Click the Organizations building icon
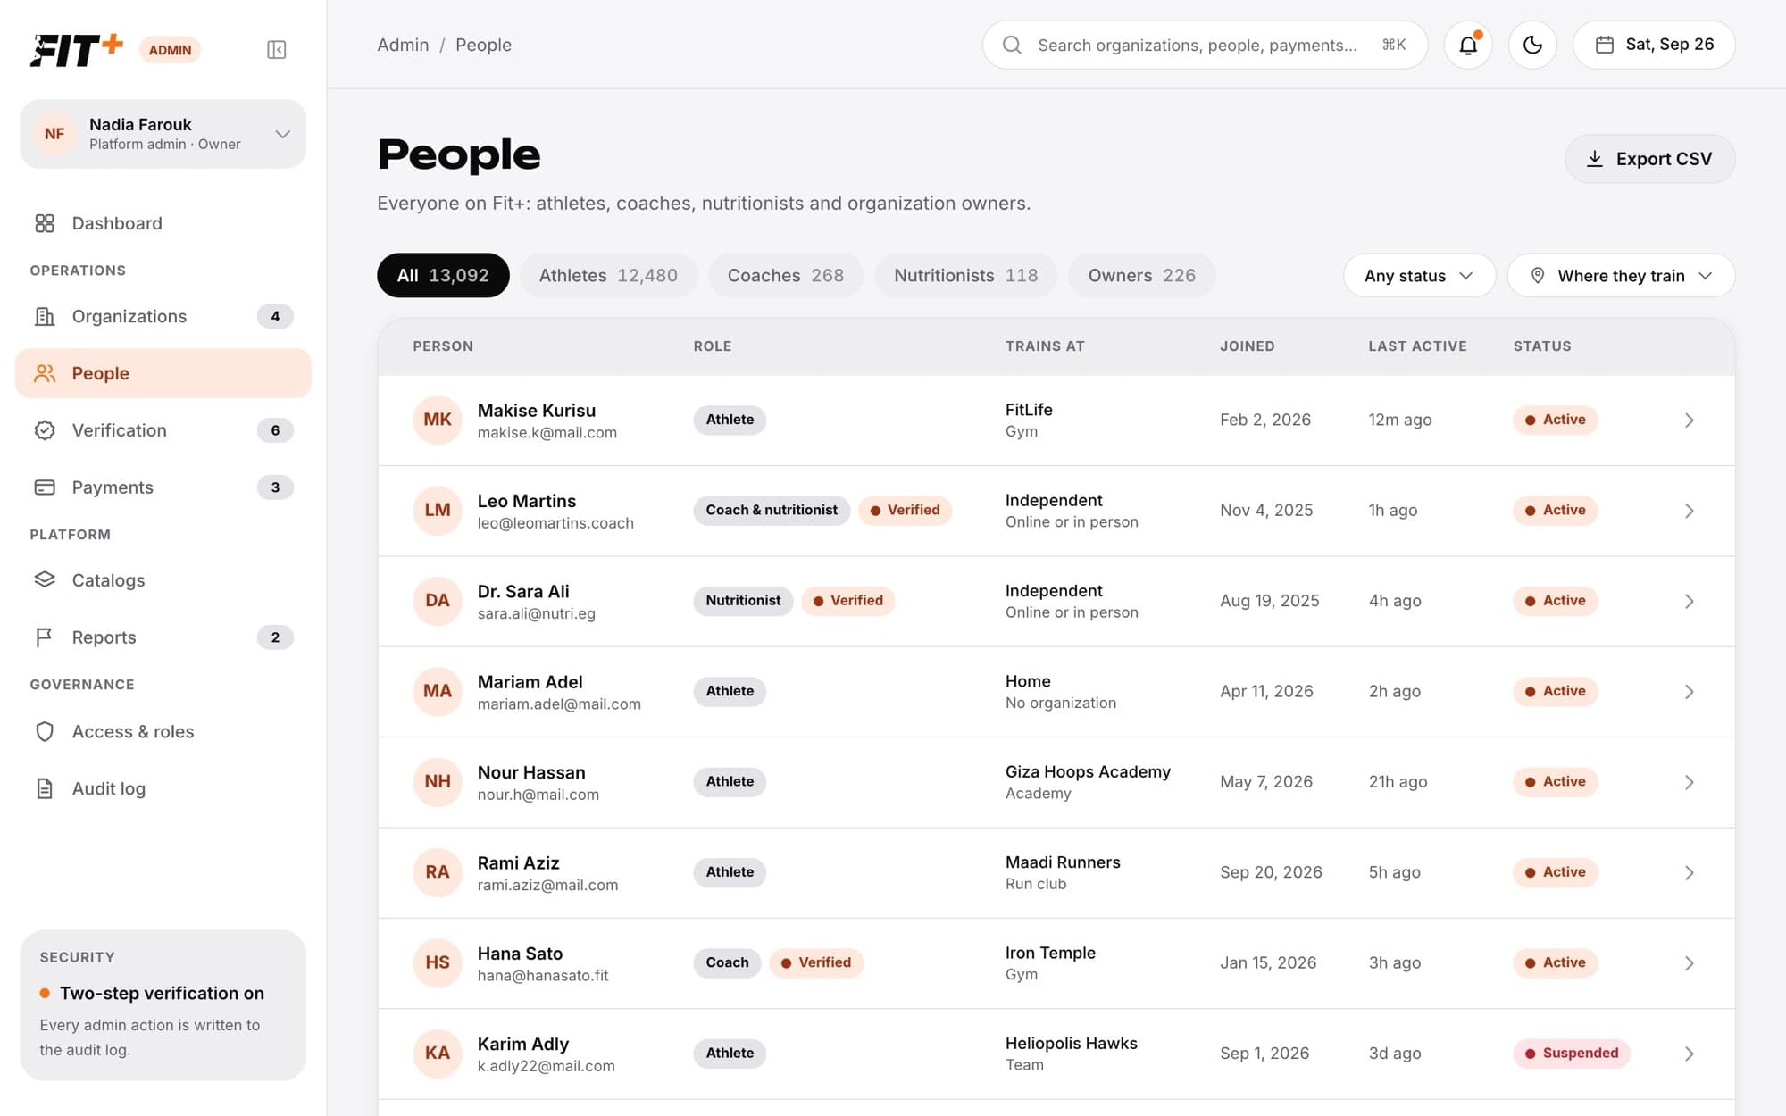The height and width of the screenshot is (1116, 1786). pos(45,316)
